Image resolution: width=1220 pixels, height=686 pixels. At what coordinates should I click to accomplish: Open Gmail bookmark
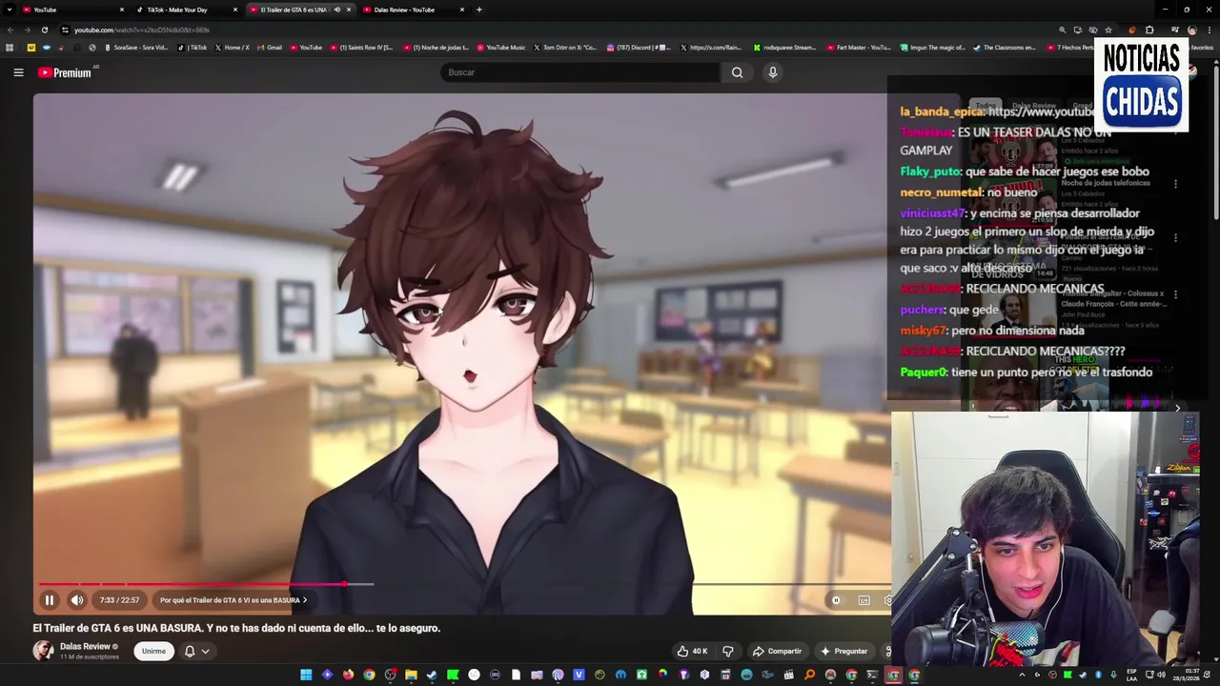pyautogui.click(x=270, y=47)
